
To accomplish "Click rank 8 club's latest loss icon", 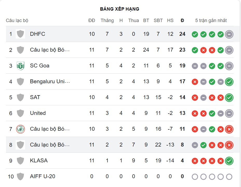I will (x=229, y=145).
